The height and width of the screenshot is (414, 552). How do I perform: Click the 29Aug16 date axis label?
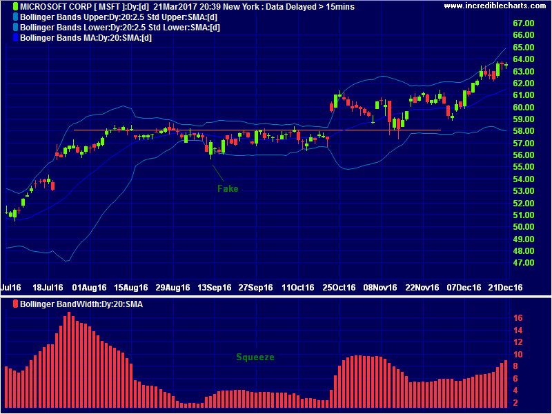[x=172, y=288]
